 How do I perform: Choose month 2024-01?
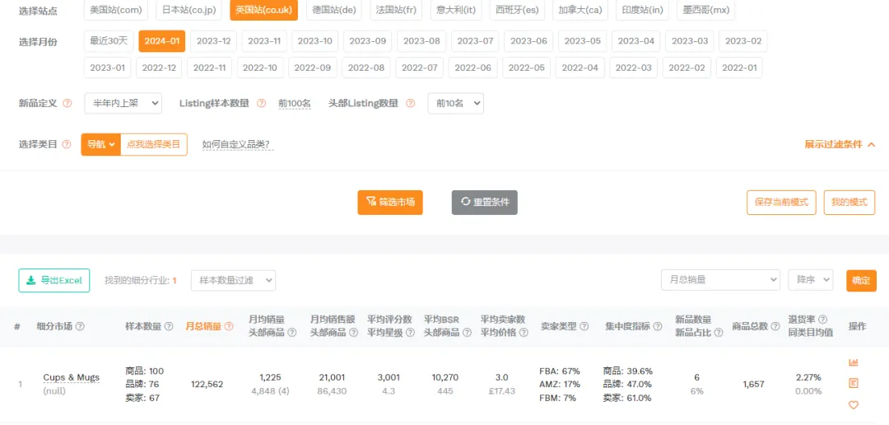[x=161, y=41]
